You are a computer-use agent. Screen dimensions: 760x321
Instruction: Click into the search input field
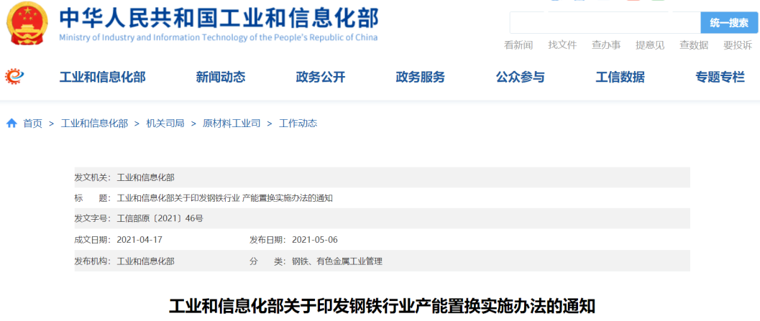point(604,23)
